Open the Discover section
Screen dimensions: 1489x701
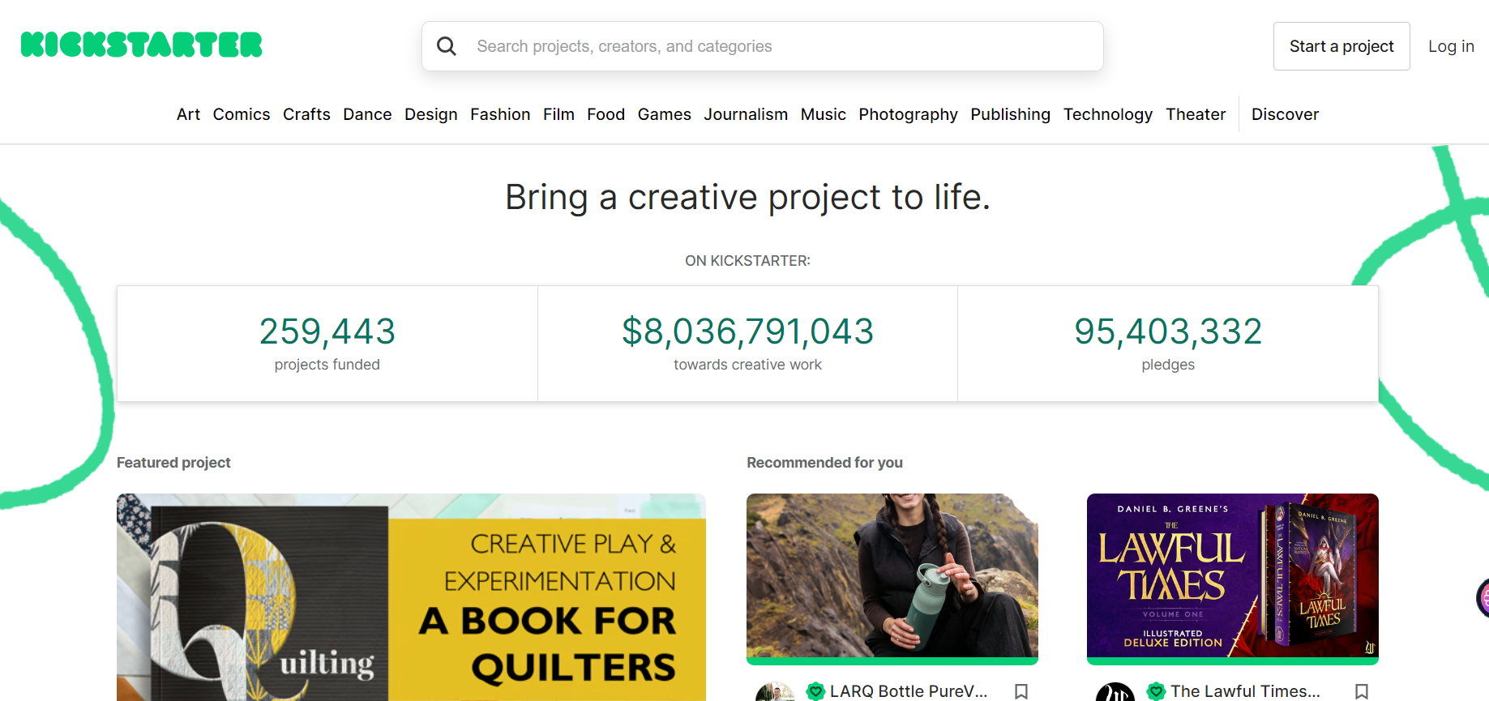tap(1285, 114)
